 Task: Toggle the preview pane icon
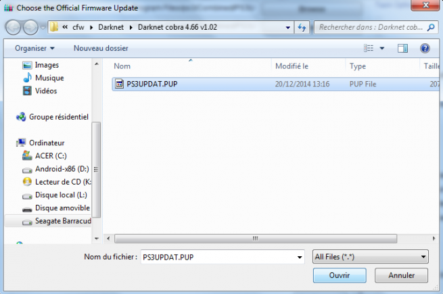(402, 48)
